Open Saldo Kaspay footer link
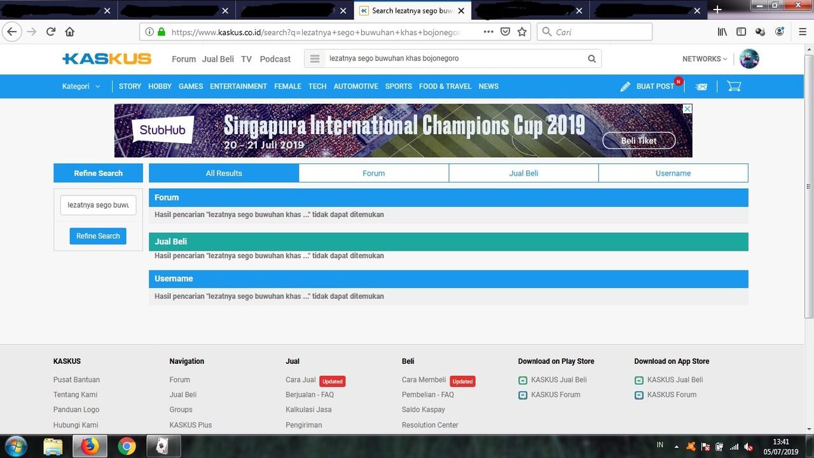The image size is (814, 458). pos(424,410)
